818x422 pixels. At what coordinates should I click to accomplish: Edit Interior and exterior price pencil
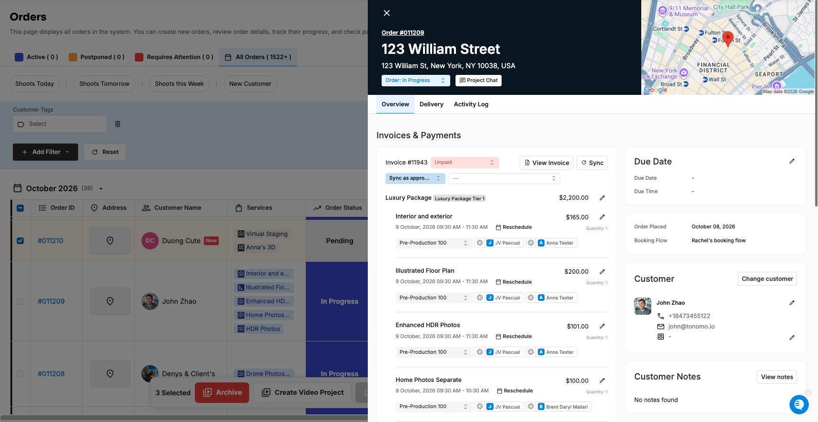click(x=602, y=217)
